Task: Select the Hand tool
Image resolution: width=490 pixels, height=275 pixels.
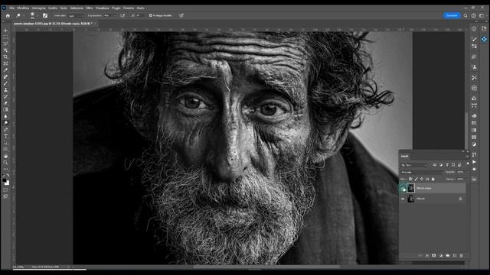Action: pos(5,156)
